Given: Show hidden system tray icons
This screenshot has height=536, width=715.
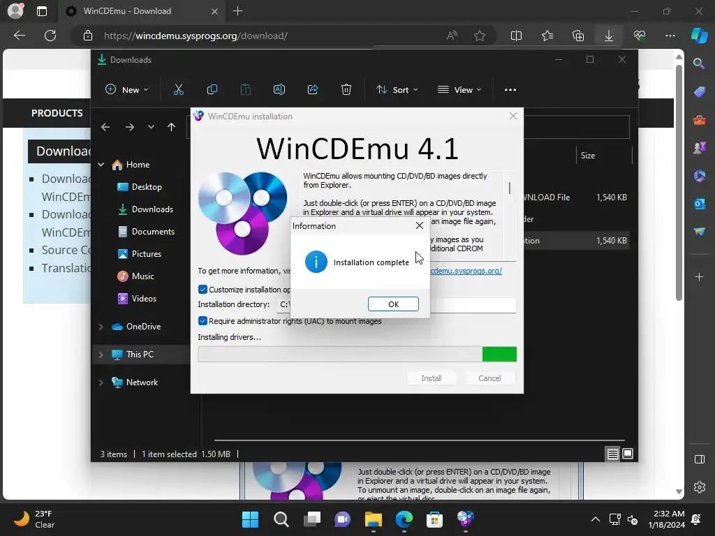Looking at the screenshot, I should coord(595,519).
